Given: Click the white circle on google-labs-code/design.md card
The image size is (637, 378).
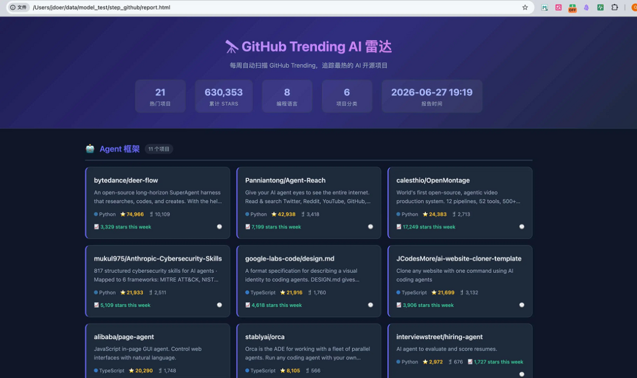Looking at the screenshot, I should pos(370,305).
